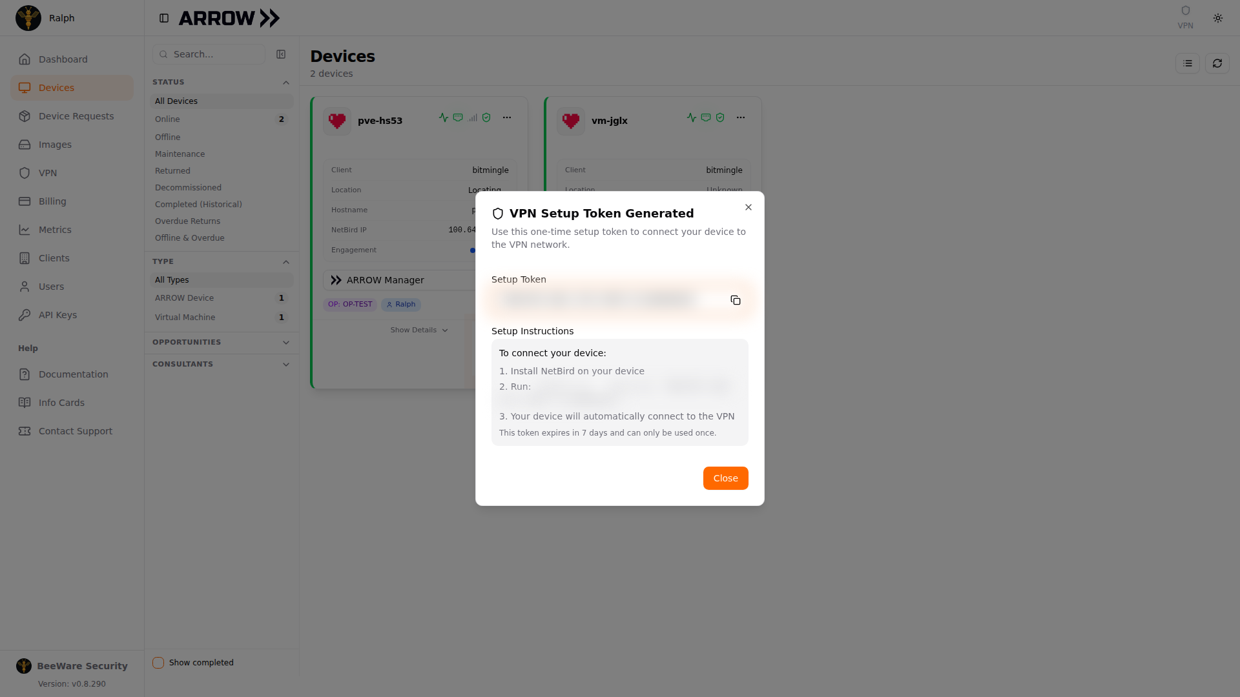Viewport: 1240px width, 697px height.
Task: Click the VPN shield status icon top right
Action: point(1185,17)
